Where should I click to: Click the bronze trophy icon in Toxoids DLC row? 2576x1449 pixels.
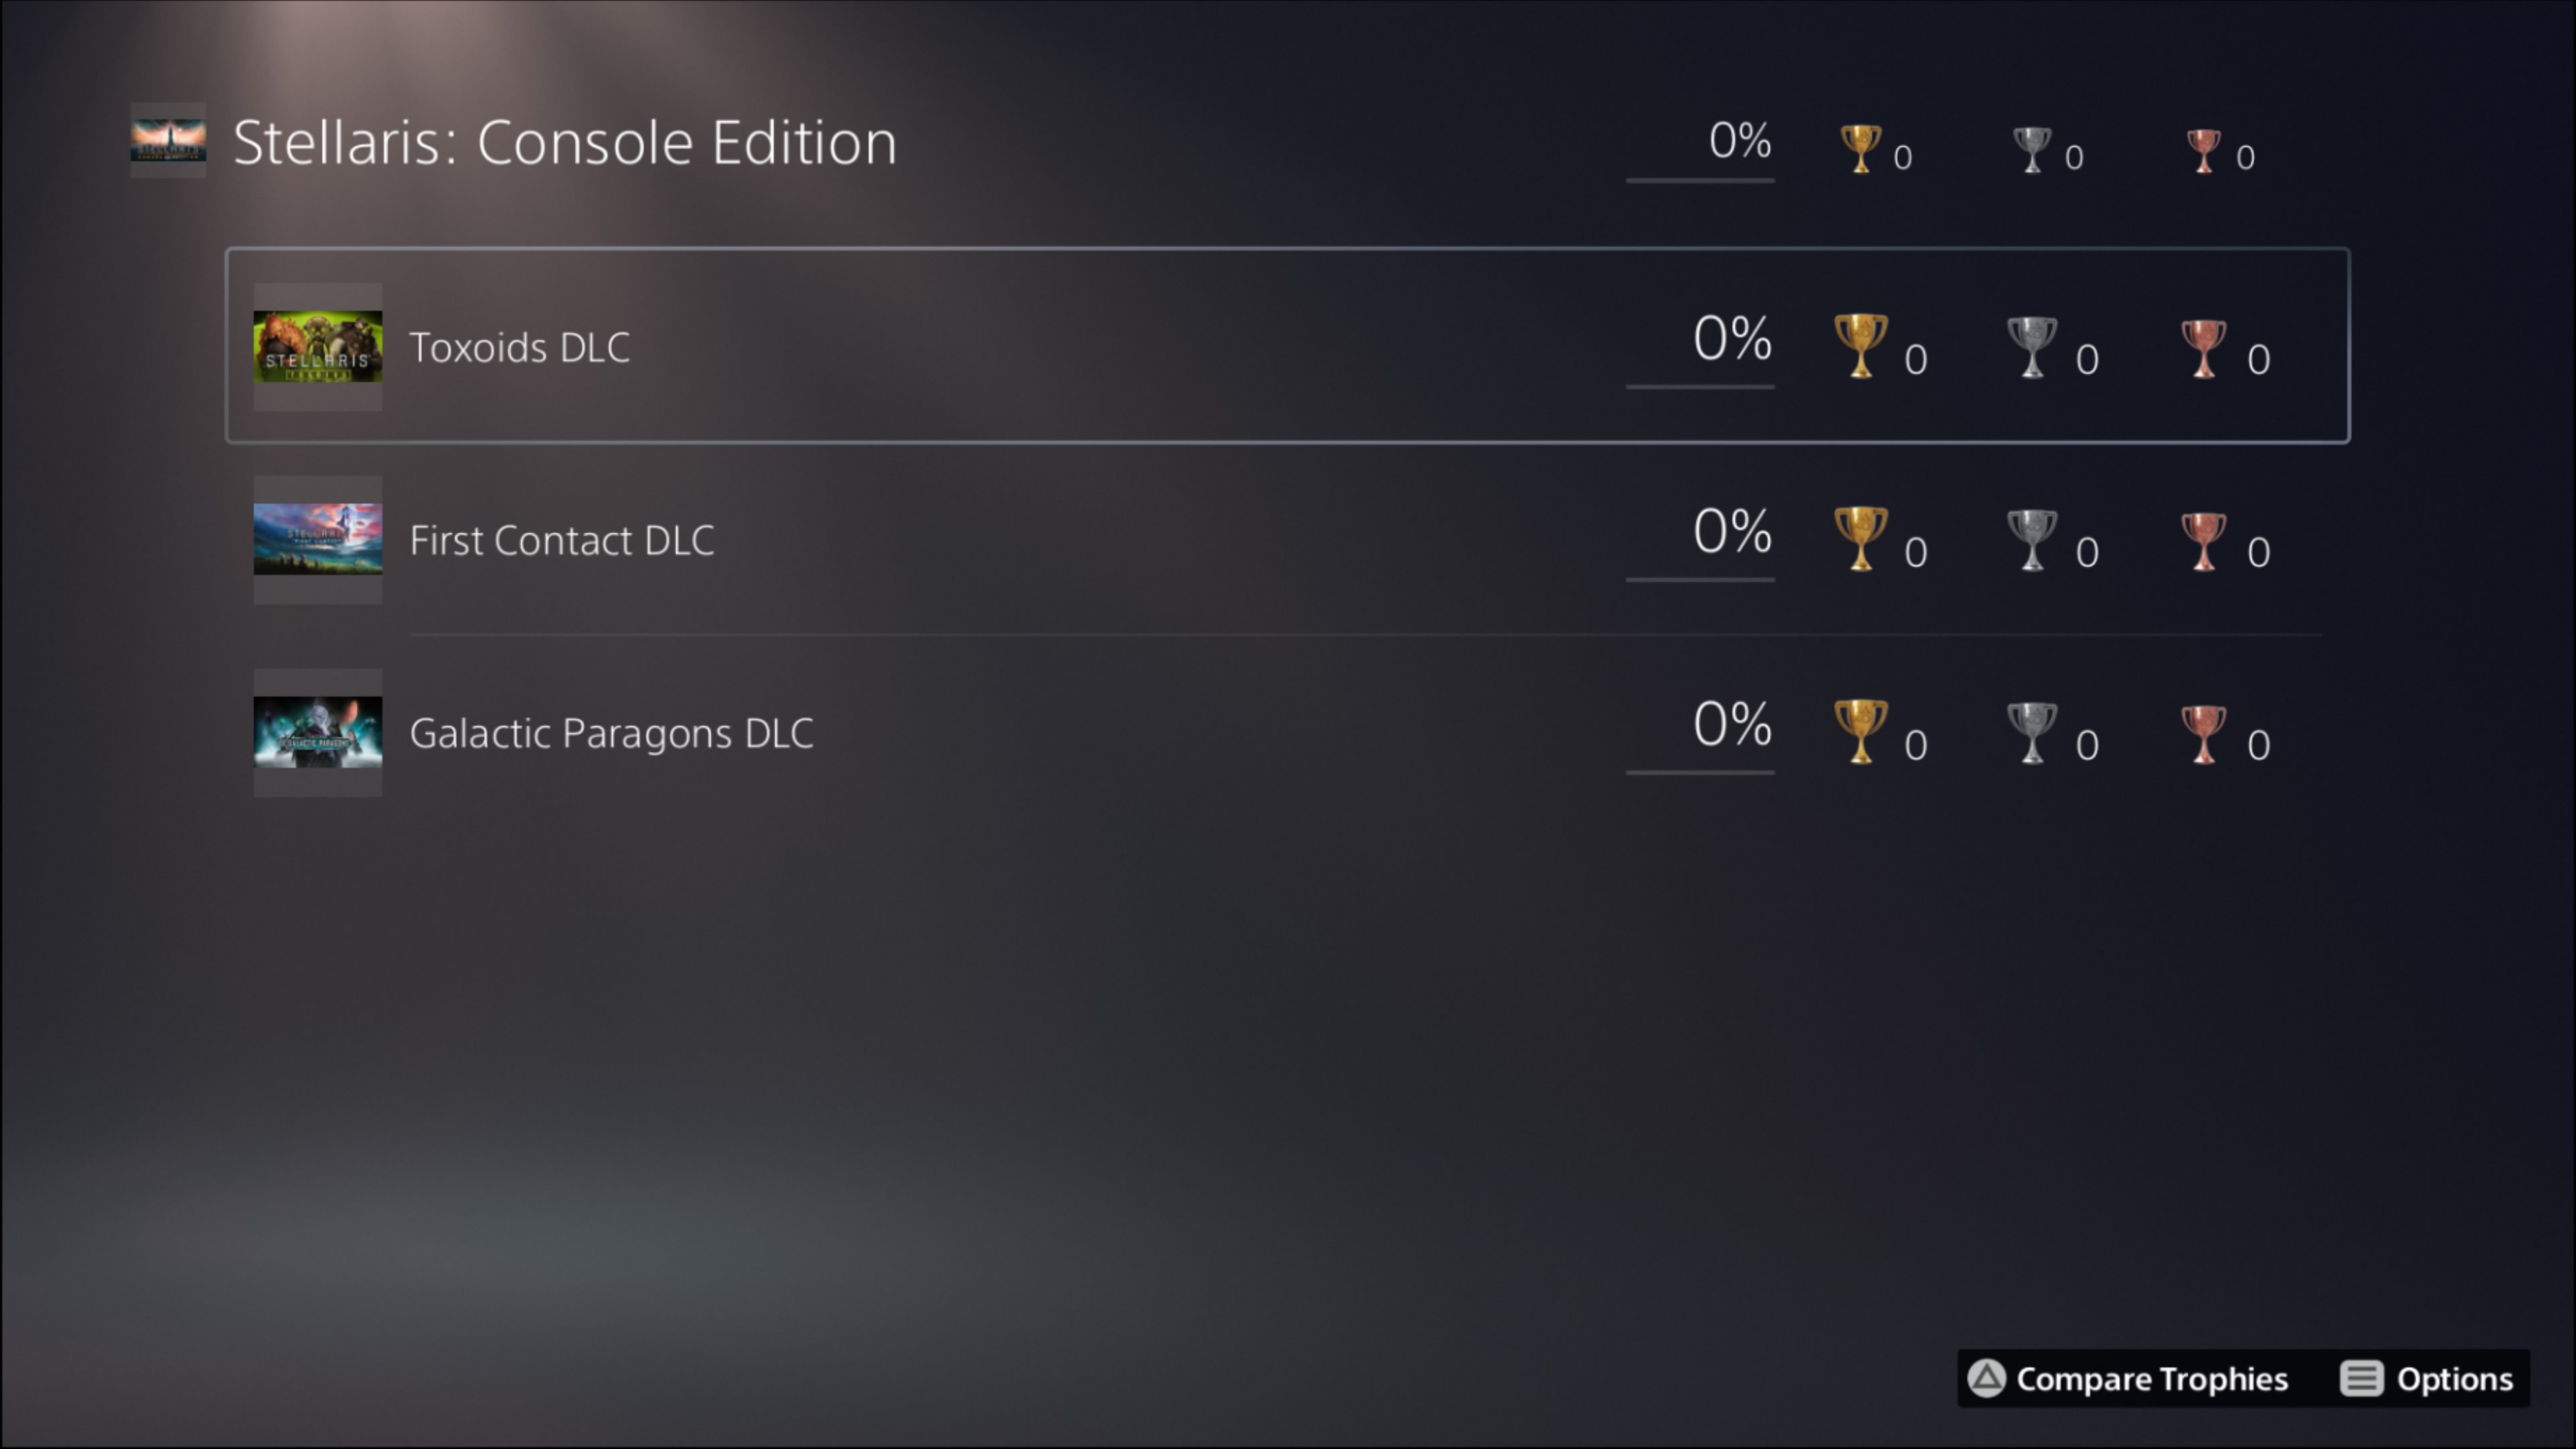pos(2203,348)
